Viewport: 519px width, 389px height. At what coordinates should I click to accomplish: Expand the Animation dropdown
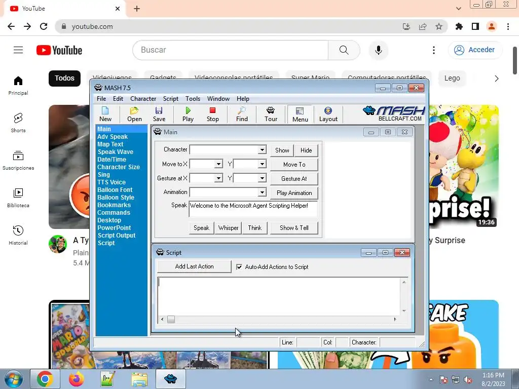[x=262, y=192]
